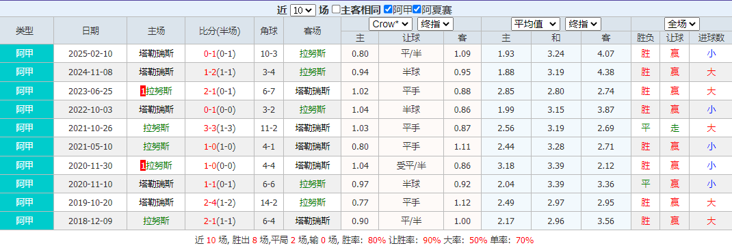The width and height of the screenshot is (732, 248).
Task: Click goals result 大 in 2018-12-09 row
Action: [711, 221]
